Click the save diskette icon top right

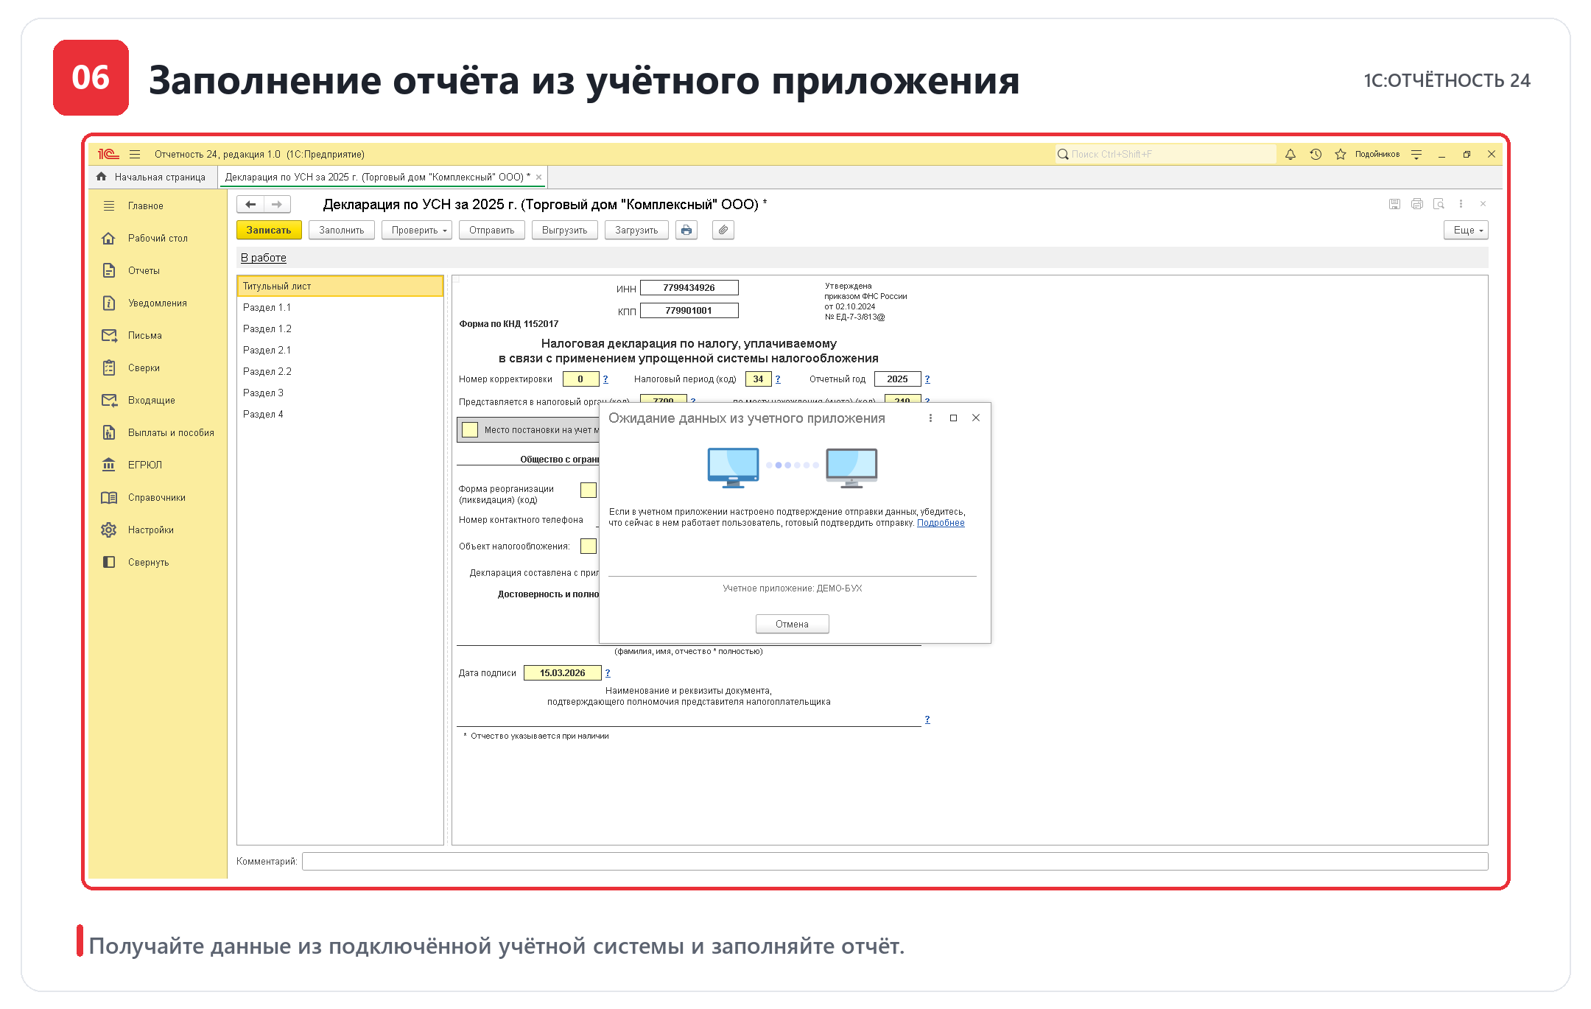pos(1394,204)
